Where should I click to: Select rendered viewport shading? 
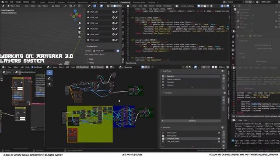click(120, 6)
